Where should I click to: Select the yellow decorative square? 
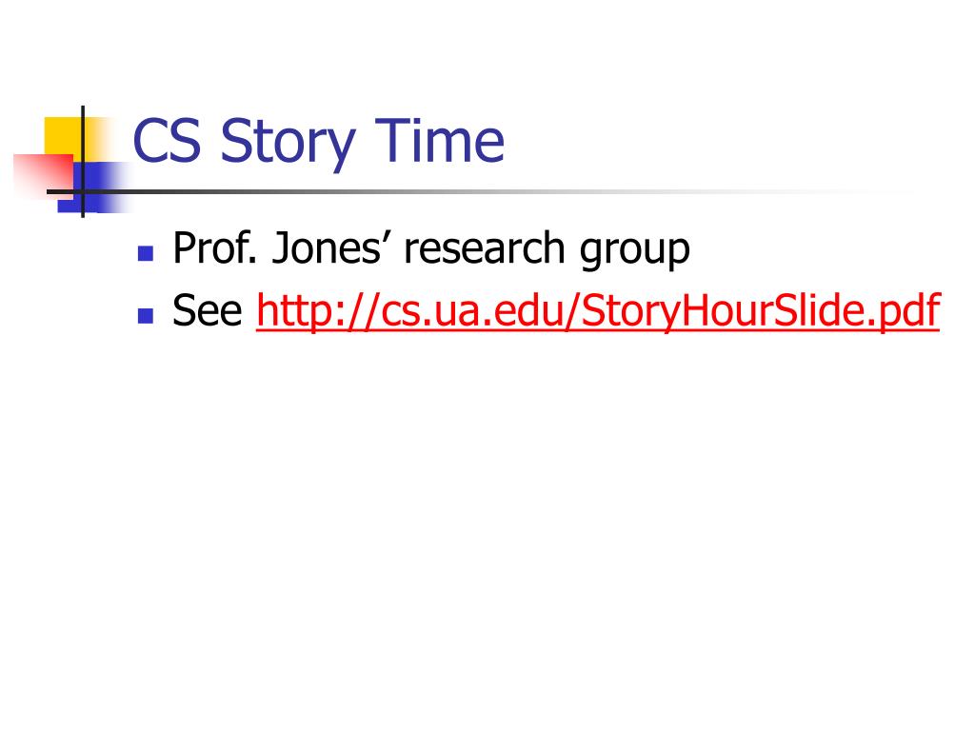(62, 137)
